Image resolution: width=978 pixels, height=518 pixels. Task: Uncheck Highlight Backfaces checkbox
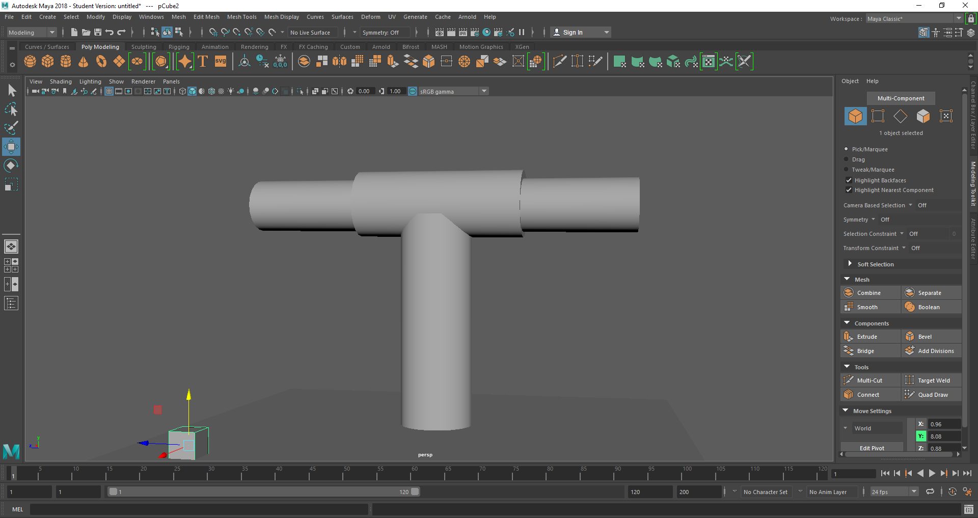pos(849,180)
